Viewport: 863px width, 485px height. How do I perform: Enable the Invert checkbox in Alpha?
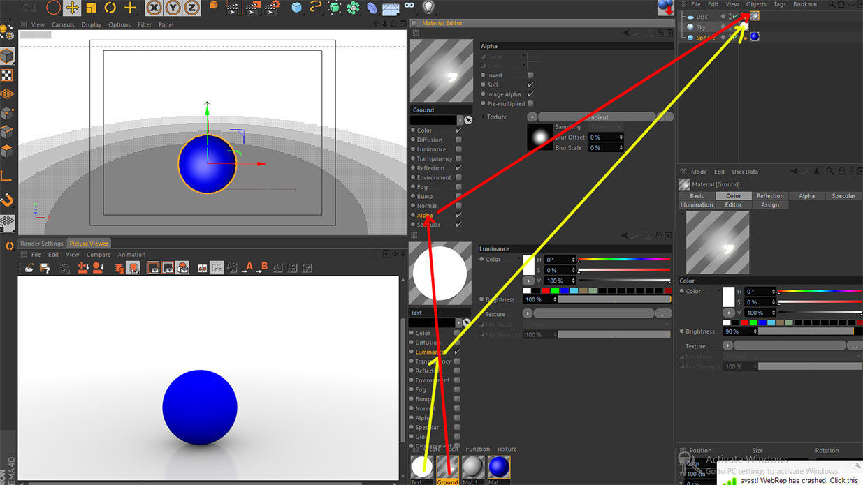click(530, 75)
